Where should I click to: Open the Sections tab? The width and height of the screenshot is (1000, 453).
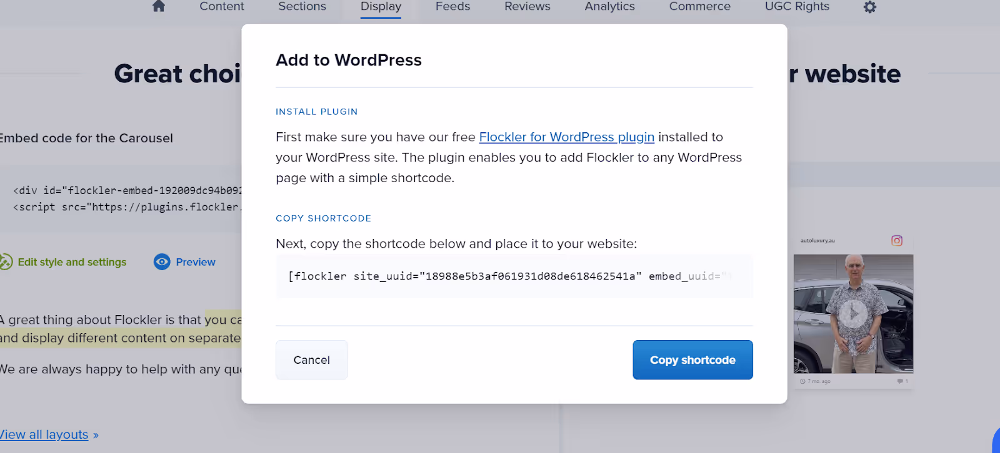pyautogui.click(x=302, y=6)
